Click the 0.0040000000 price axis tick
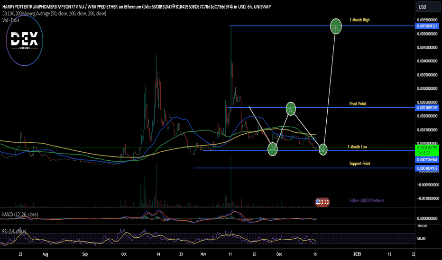 (x=427, y=61)
